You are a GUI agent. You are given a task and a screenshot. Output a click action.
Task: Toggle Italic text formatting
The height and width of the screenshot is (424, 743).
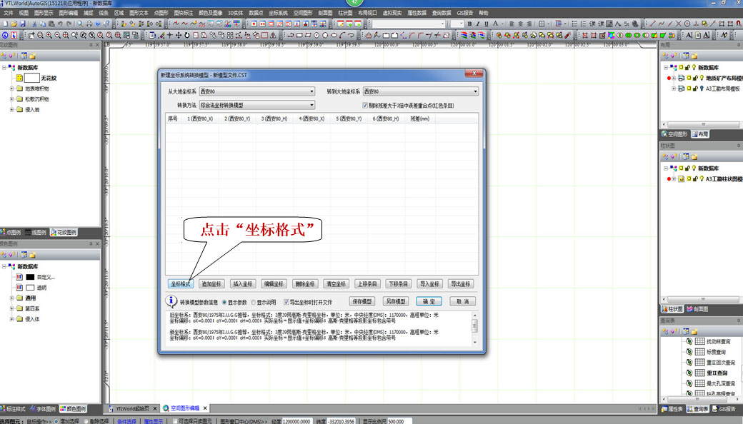478,23
